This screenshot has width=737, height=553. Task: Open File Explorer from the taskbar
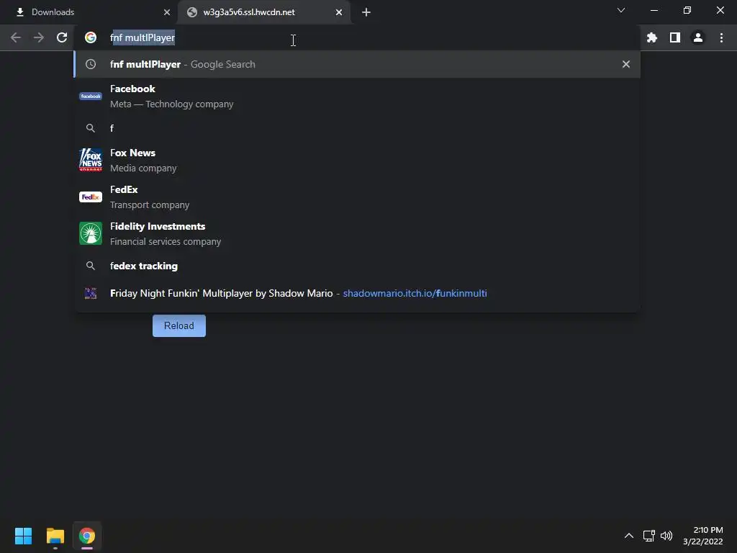(55, 536)
